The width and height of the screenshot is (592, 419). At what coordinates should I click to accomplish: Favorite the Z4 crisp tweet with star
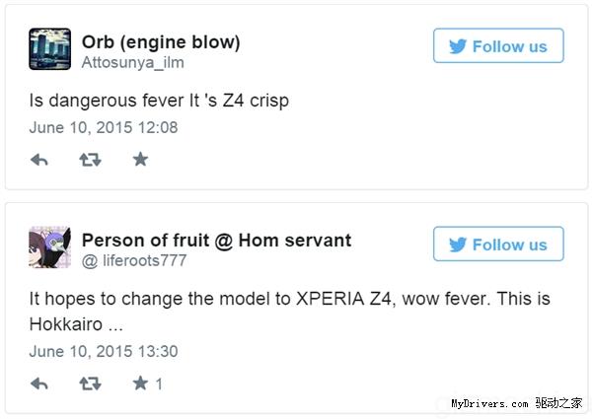[x=140, y=159]
